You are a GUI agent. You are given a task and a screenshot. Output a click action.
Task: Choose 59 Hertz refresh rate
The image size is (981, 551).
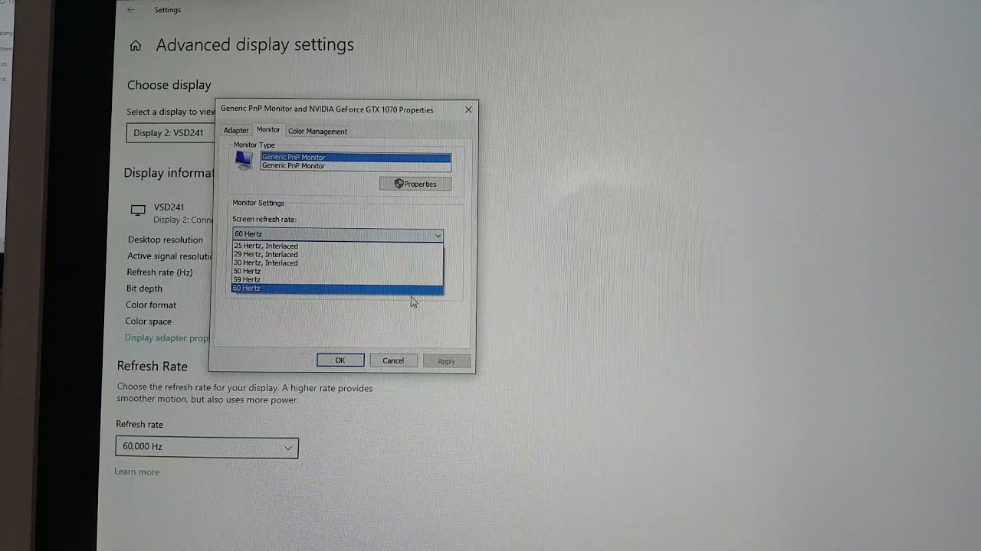[x=337, y=280]
